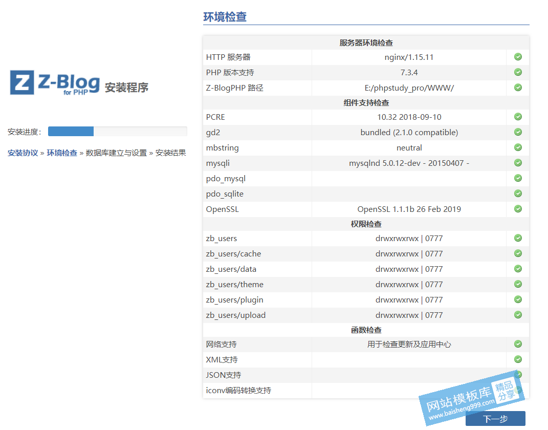The height and width of the screenshot is (430, 548).
Task: Click green check icon for zb_users/cache row
Action: 518,253
